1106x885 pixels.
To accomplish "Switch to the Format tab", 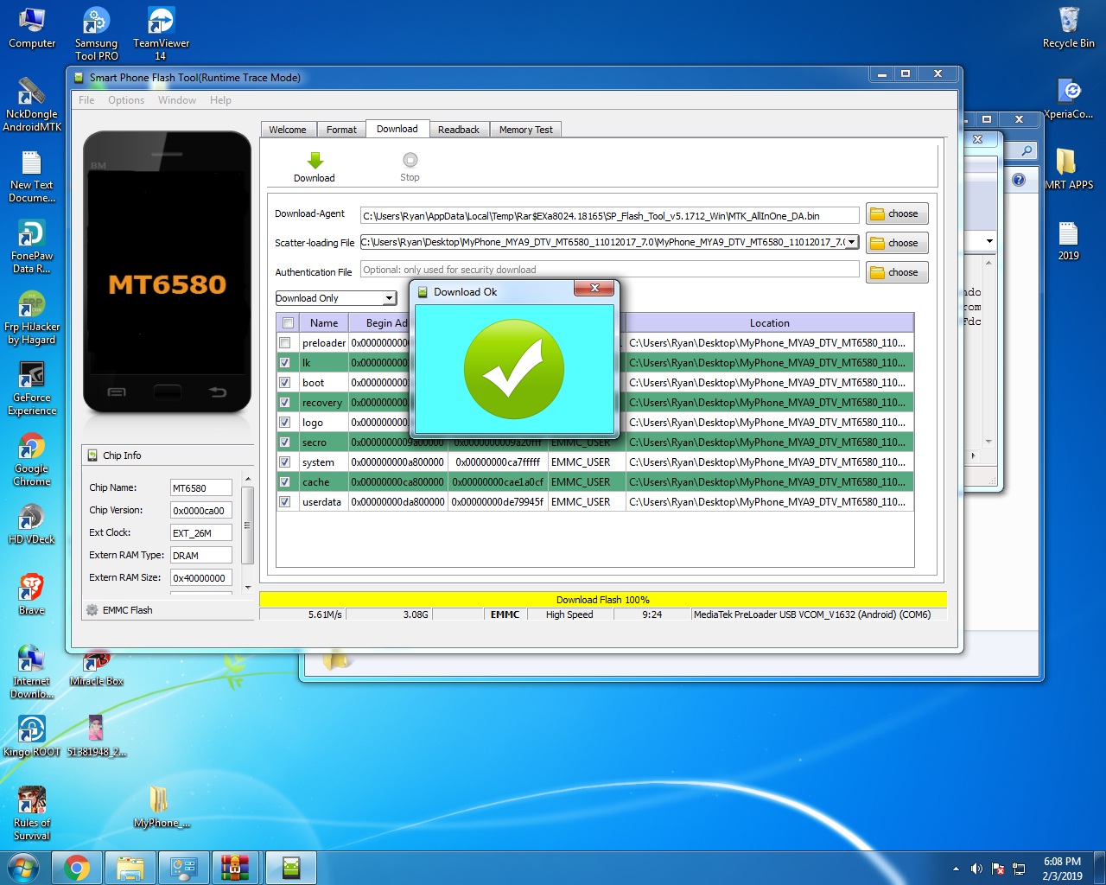I will point(341,130).
